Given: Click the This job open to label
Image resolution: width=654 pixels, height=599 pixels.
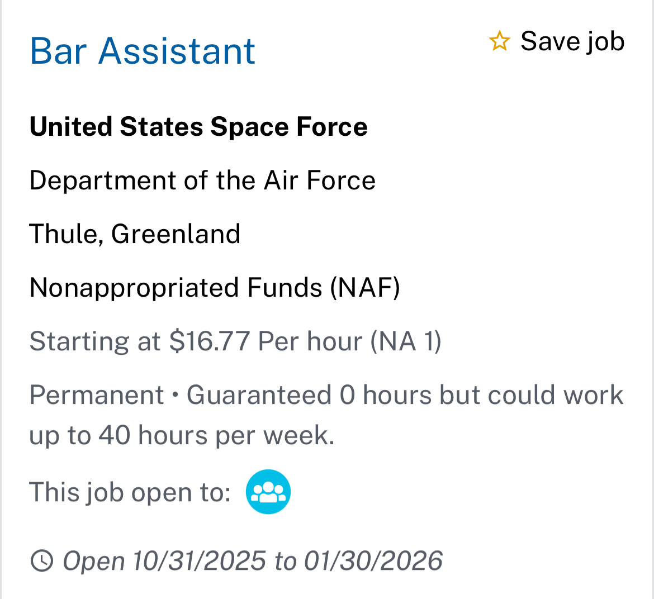Looking at the screenshot, I should [x=130, y=492].
